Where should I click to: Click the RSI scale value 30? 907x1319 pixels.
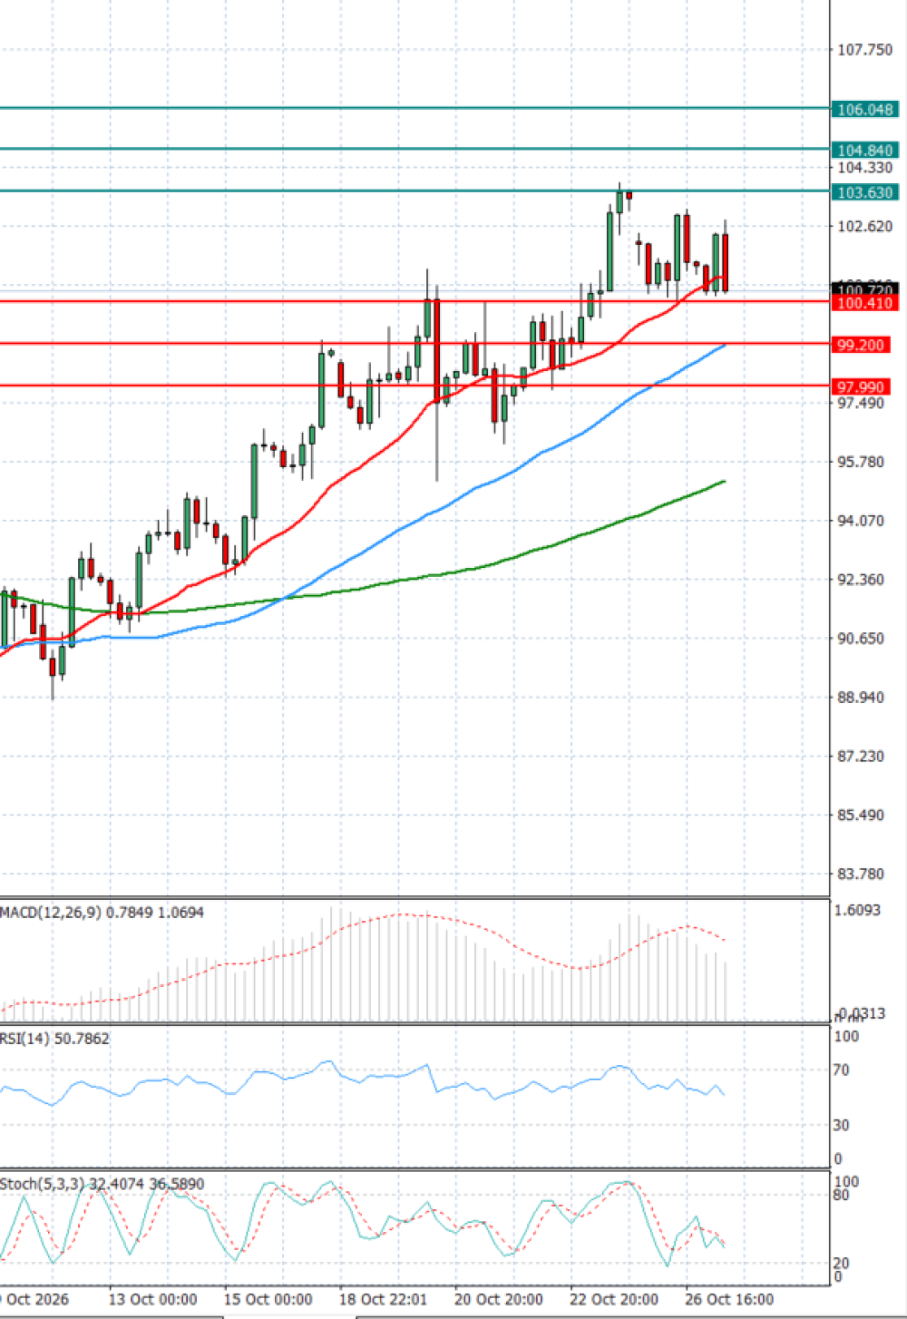(x=842, y=1125)
